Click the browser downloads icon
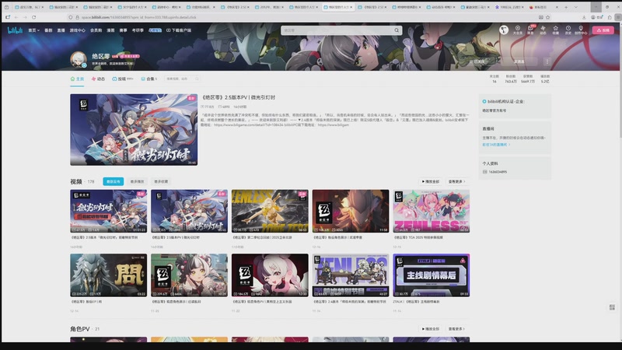 point(584,17)
